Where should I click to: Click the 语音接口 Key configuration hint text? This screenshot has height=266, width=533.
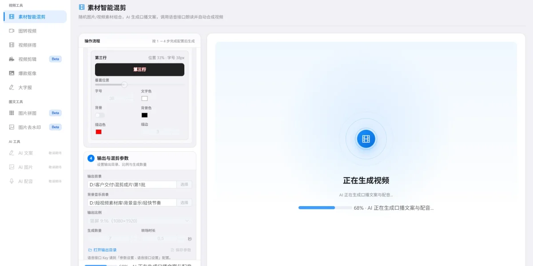click(x=129, y=258)
